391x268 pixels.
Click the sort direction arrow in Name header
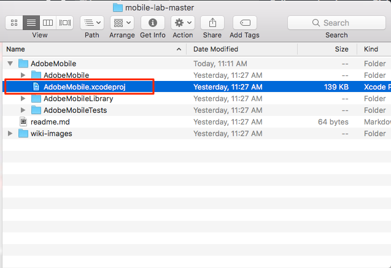(x=179, y=49)
